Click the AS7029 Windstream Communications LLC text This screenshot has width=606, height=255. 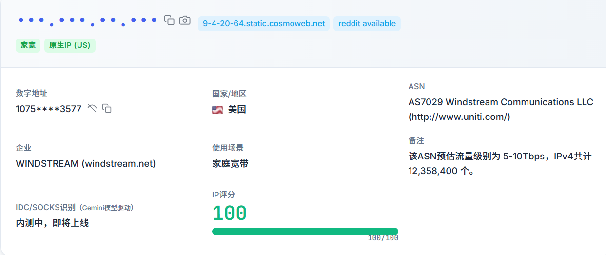tap(501, 102)
